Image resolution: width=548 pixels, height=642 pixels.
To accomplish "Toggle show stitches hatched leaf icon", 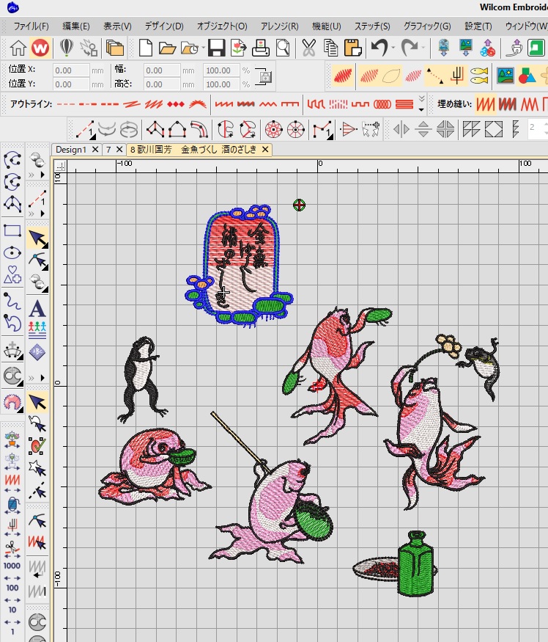I will pyautogui.click(x=369, y=76).
